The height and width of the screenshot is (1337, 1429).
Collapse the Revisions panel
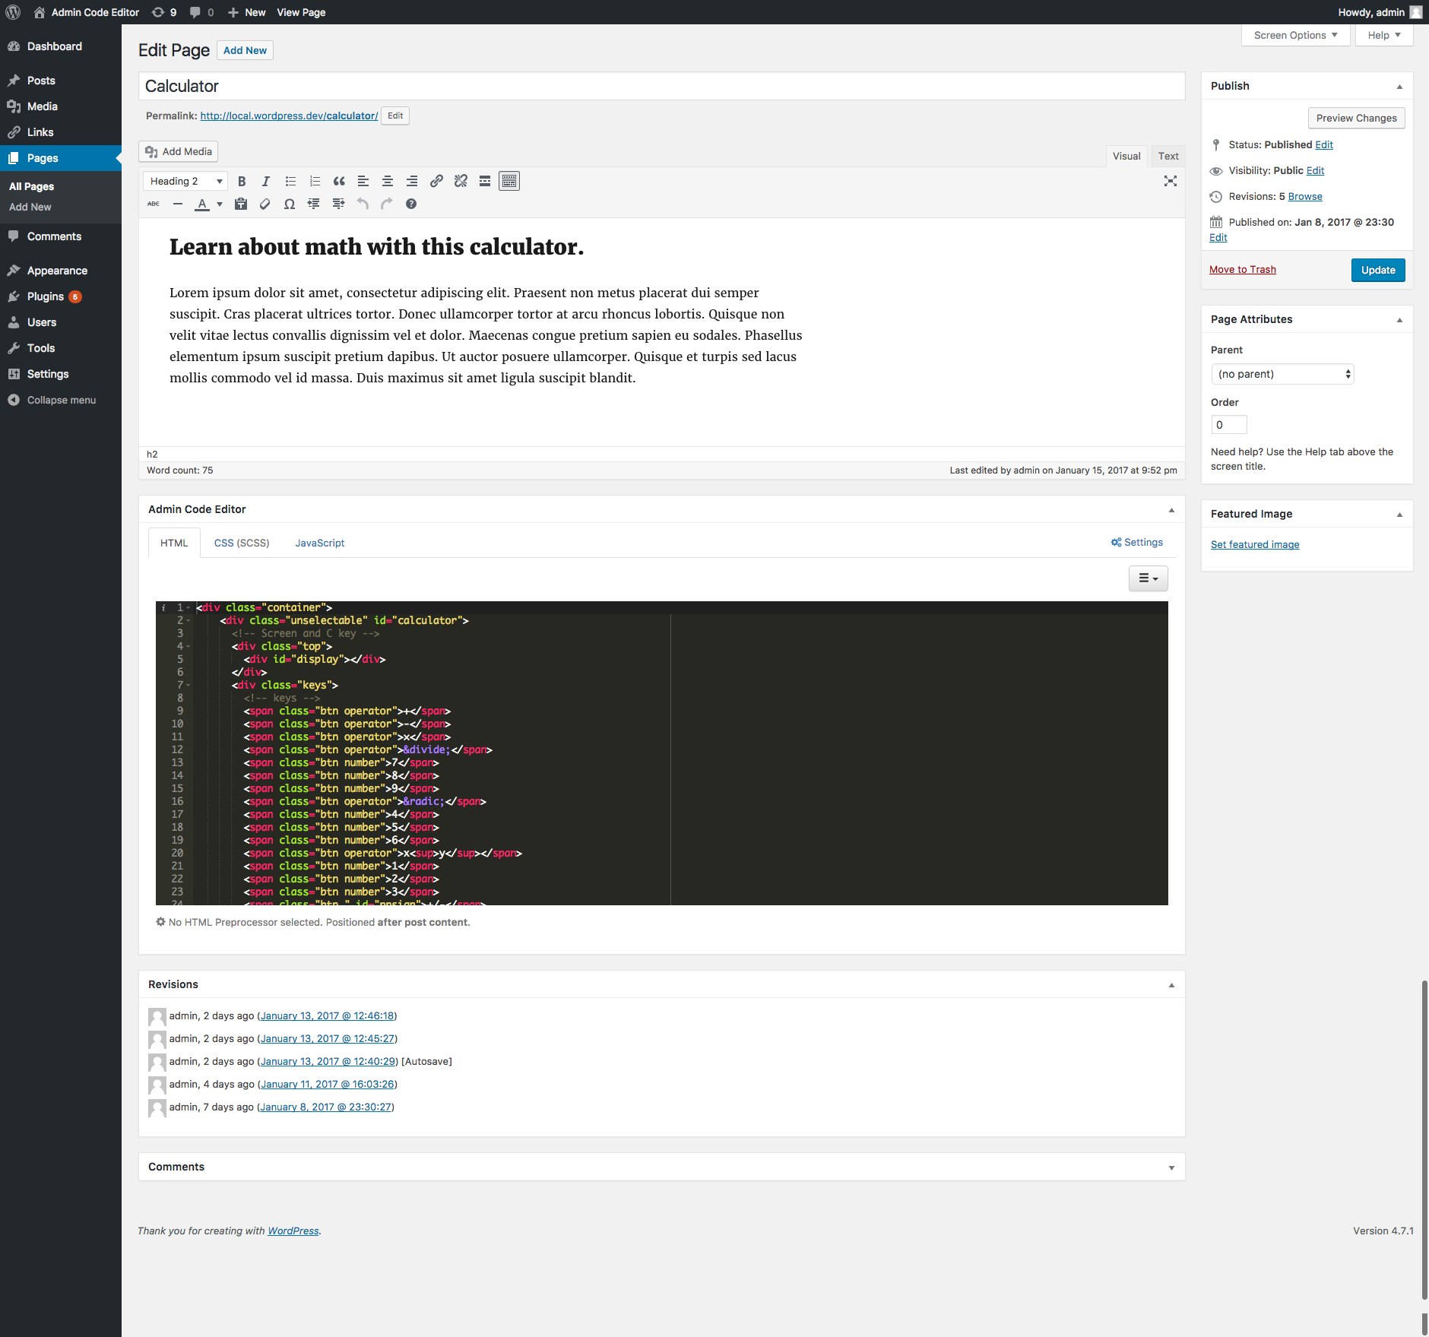[x=1170, y=984]
